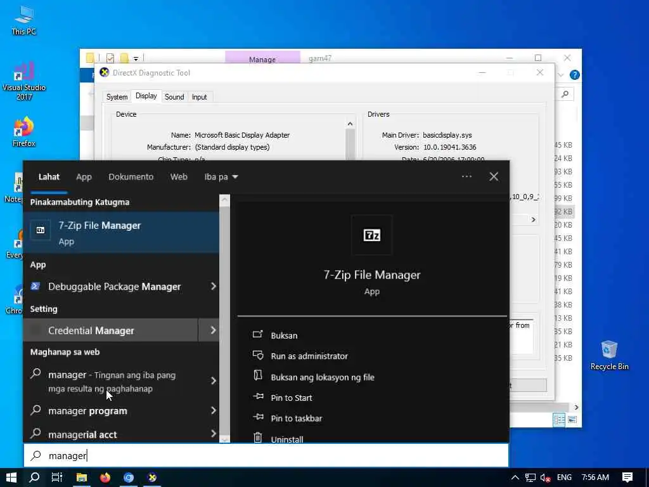Click help icon in File Explorer window
This screenshot has height=487, width=649.
pyautogui.click(x=574, y=75)
